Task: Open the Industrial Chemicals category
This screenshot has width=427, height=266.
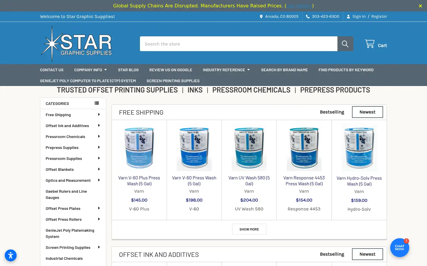Action: (x=64, y=258)
